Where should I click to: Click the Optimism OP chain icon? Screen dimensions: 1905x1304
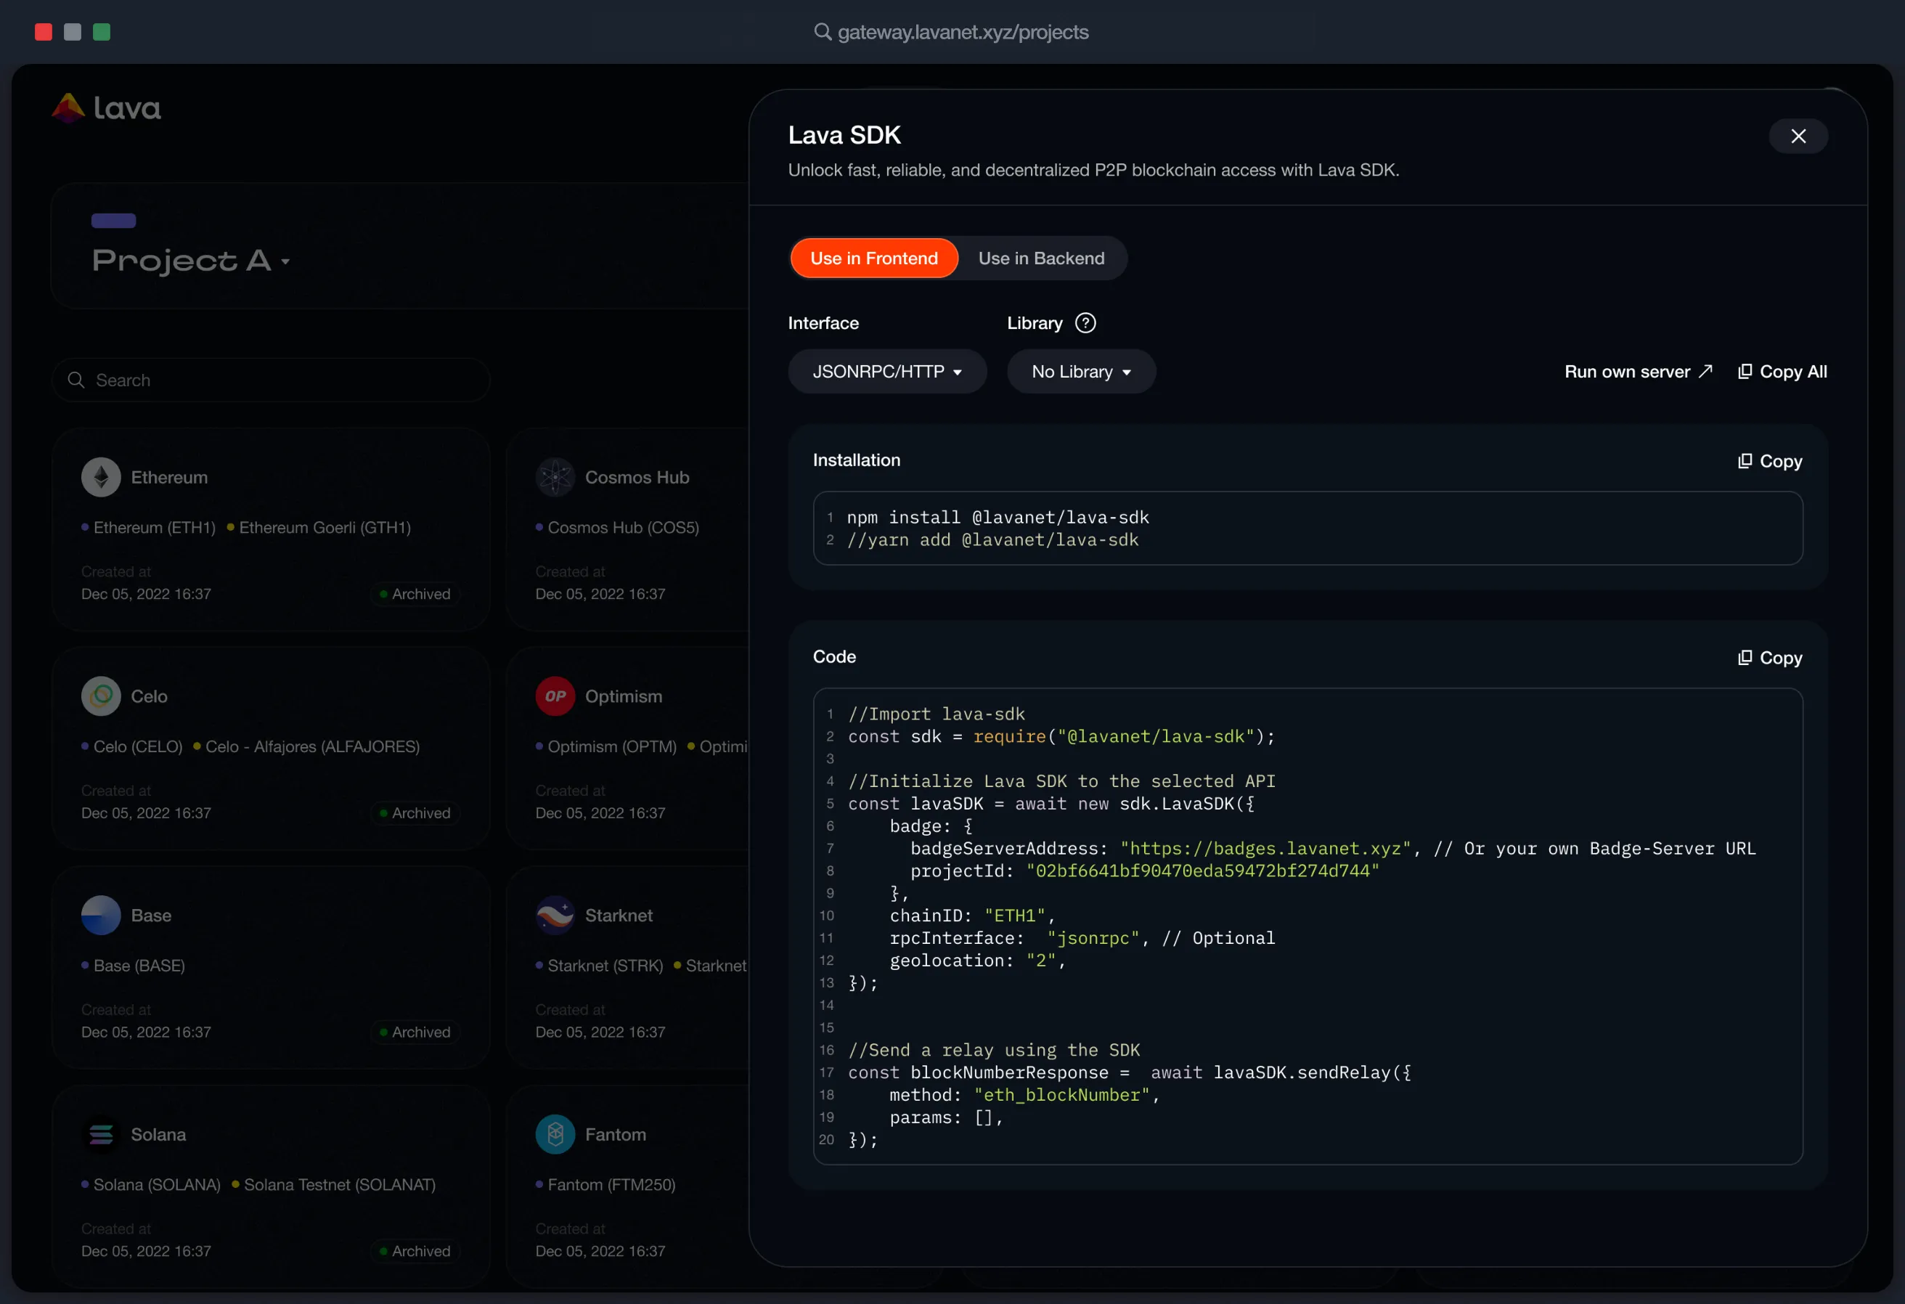[x=555, y=696]
